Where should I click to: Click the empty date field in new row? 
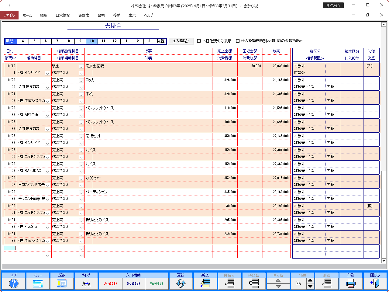pyautogui.click(x=10, y=248)
